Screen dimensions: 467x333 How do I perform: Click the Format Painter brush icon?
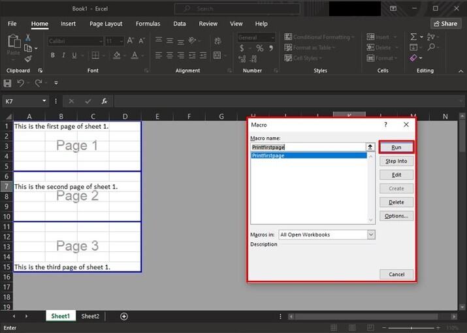[28, 59]
